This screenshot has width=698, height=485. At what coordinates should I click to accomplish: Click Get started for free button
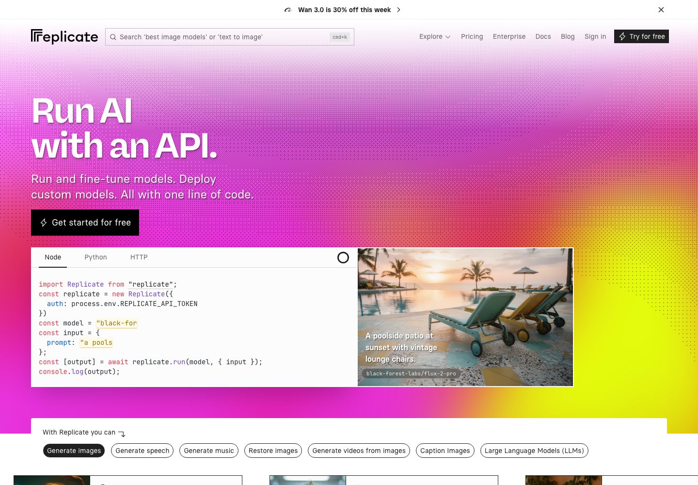pyautogui.click(x=85, y=223)
